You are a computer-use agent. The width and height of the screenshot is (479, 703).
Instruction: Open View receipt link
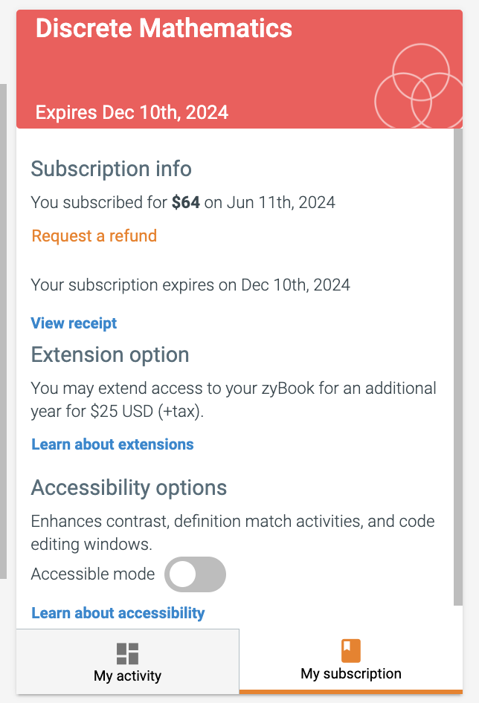coord(74,323)
